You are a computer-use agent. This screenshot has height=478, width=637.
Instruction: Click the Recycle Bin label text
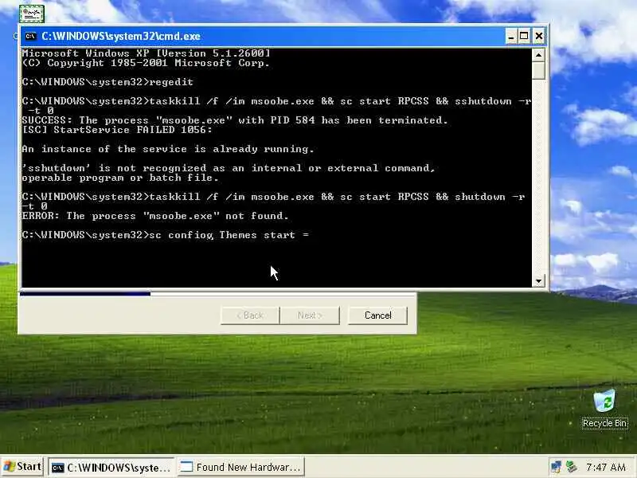604,423
